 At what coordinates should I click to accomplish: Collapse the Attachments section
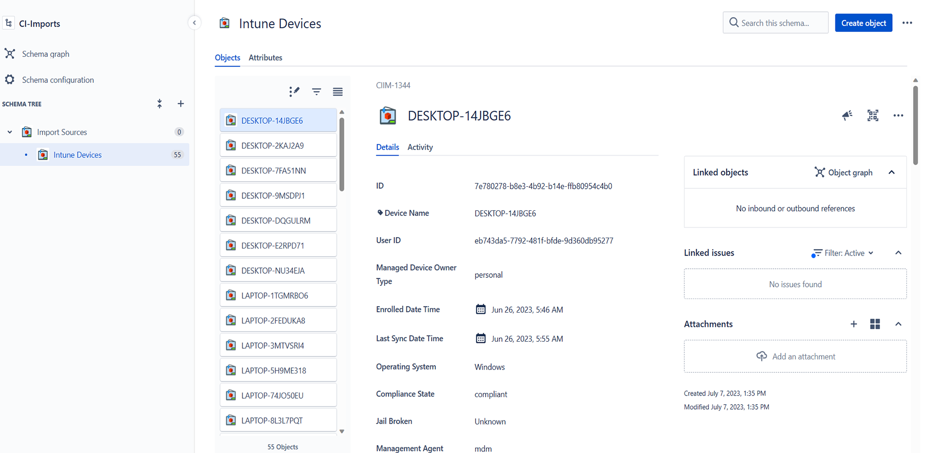898,324
